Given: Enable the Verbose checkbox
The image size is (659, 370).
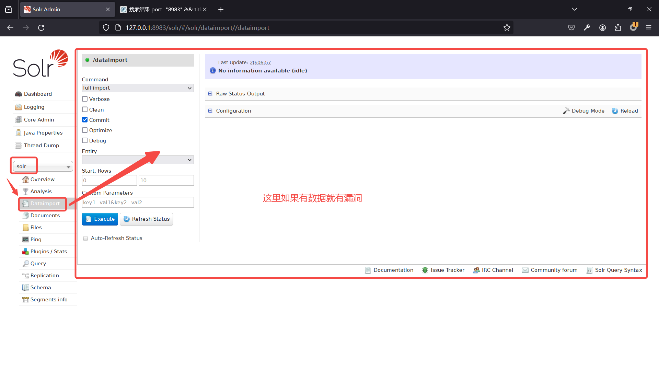Looking at the screenshot, I should click(x=85, y=99).
